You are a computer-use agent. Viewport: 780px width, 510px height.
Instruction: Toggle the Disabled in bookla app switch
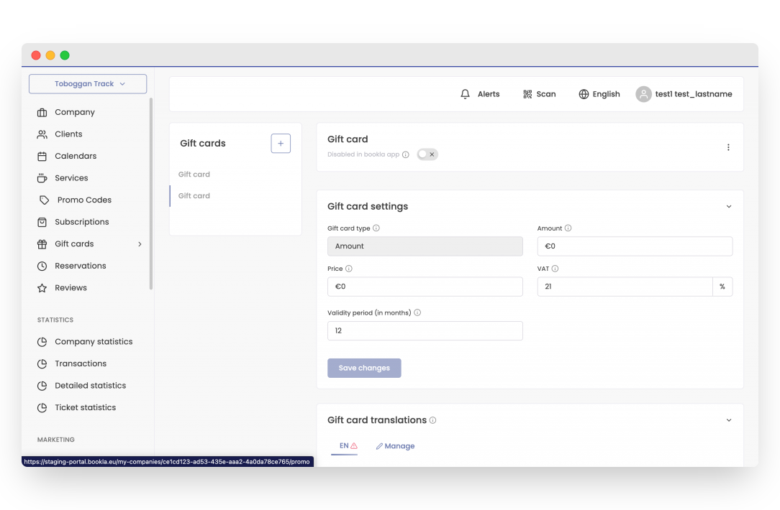pos(427,154)
